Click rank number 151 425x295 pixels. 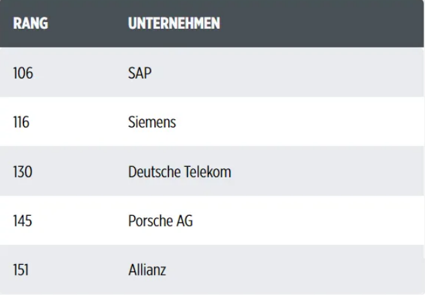point(21,270)
